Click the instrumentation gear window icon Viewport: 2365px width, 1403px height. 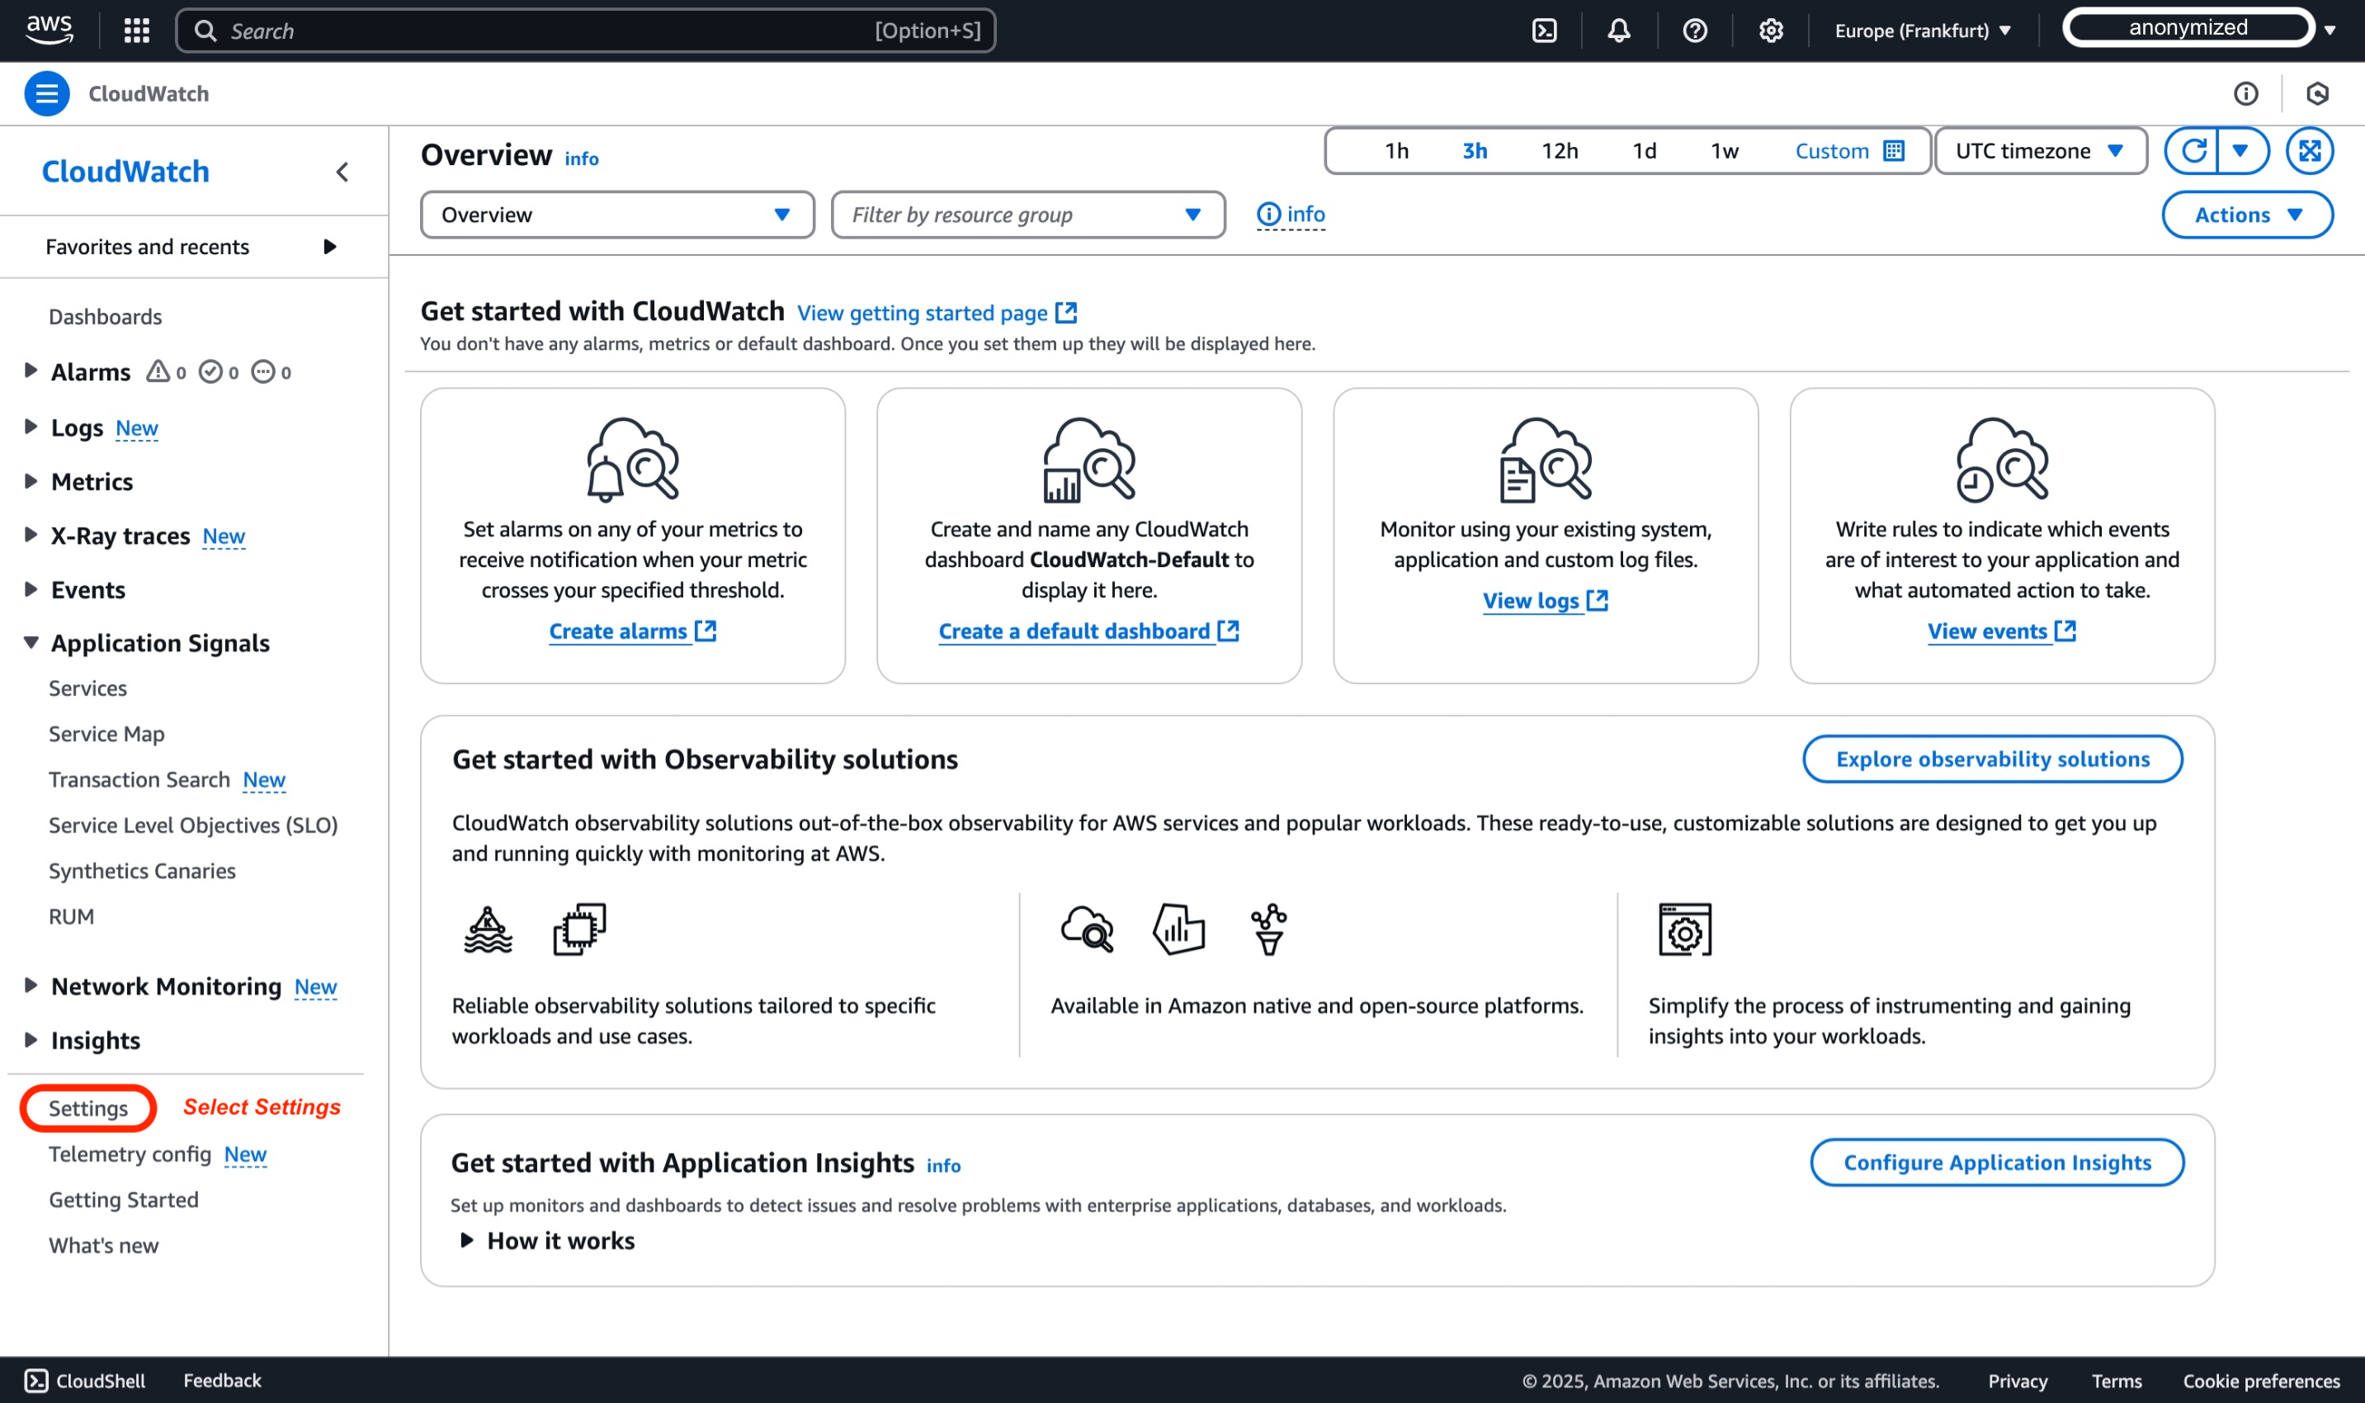point(1685,930)
